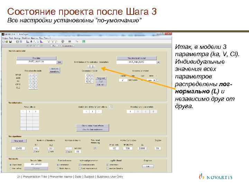
Task: Click the New seed button
Action: tap(19, 141)
